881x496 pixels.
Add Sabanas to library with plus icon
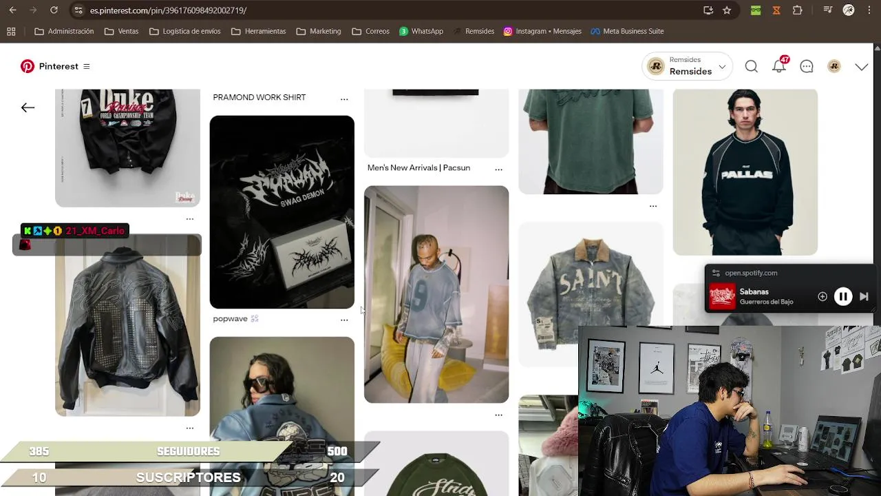tap(822, 296)
